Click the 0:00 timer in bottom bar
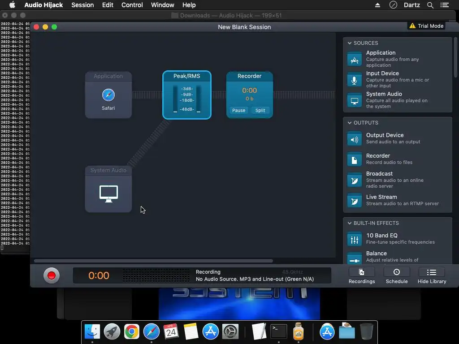 (99, 275)
